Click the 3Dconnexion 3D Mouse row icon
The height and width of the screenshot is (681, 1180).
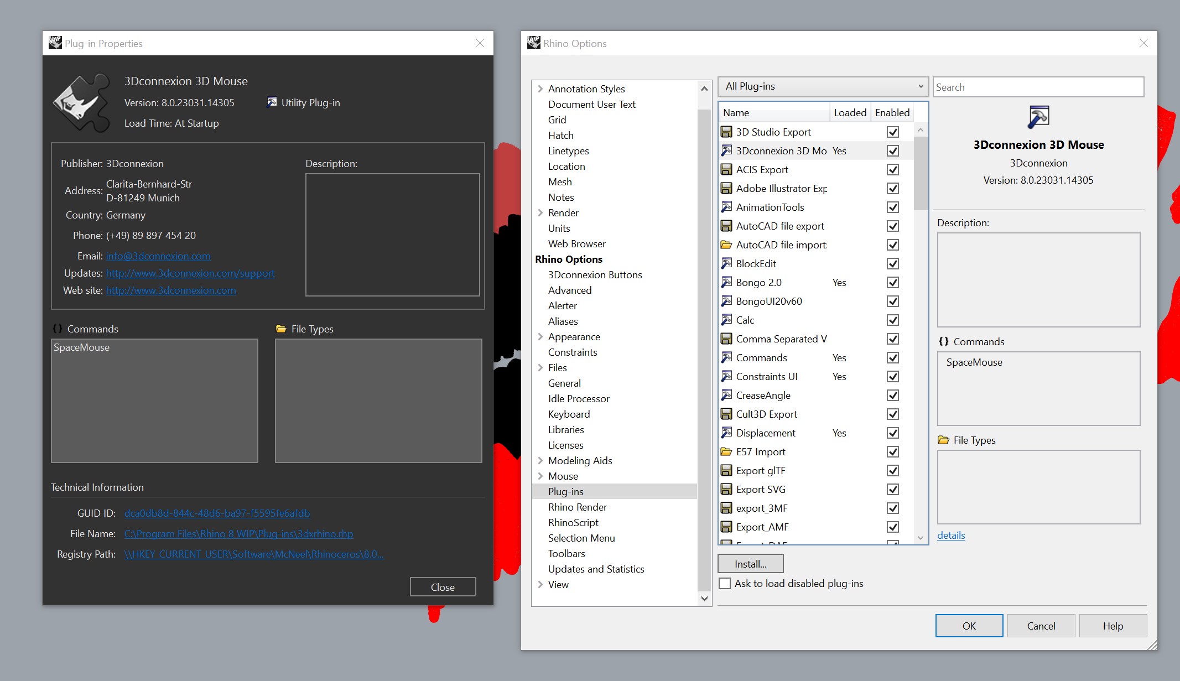pos(726,150)
